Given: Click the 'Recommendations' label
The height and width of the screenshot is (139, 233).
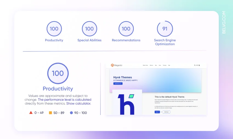Looking at the screenshot, I should point(126,40).
